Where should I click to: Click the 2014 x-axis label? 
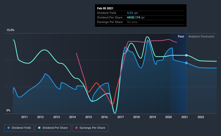point(72,117)
